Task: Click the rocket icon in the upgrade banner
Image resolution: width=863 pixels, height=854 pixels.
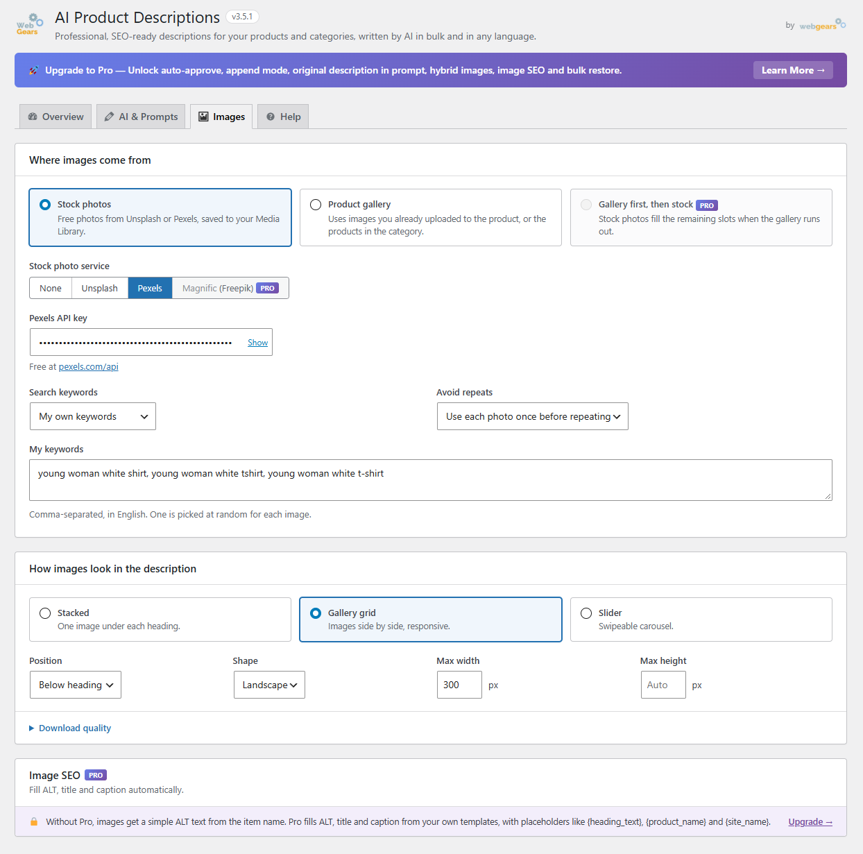Action: pos(33,70)
